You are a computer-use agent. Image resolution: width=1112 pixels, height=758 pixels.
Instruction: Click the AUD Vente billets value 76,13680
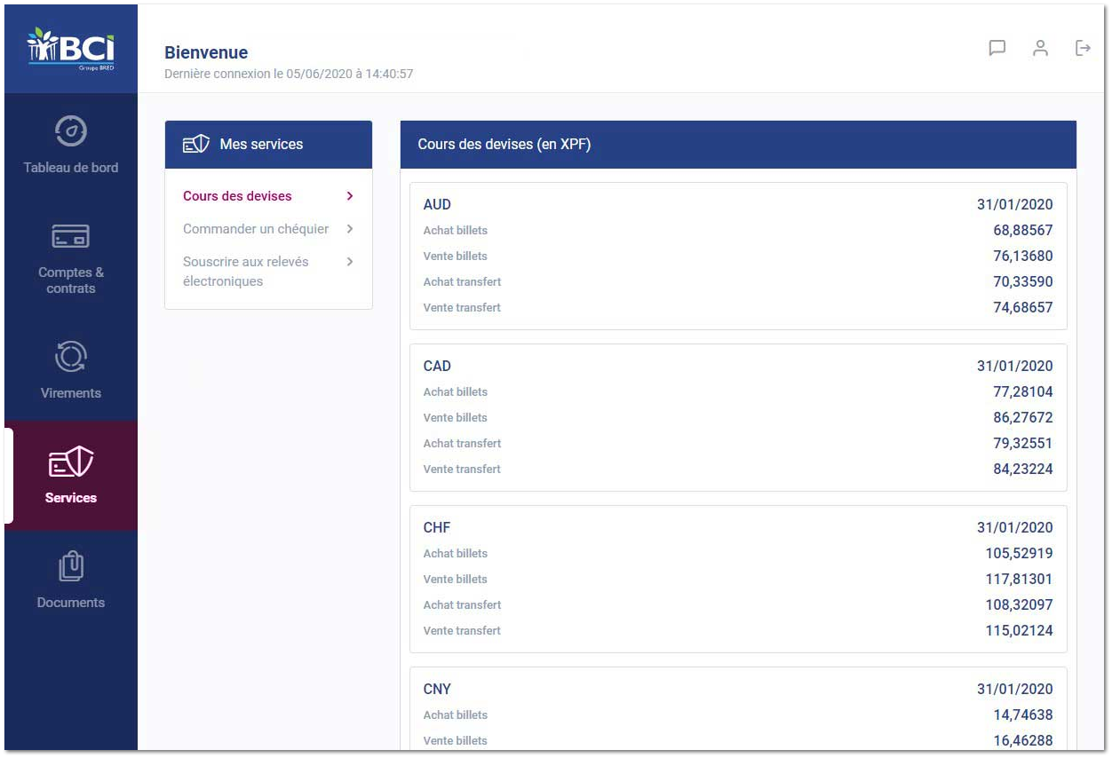point(1023,256)
